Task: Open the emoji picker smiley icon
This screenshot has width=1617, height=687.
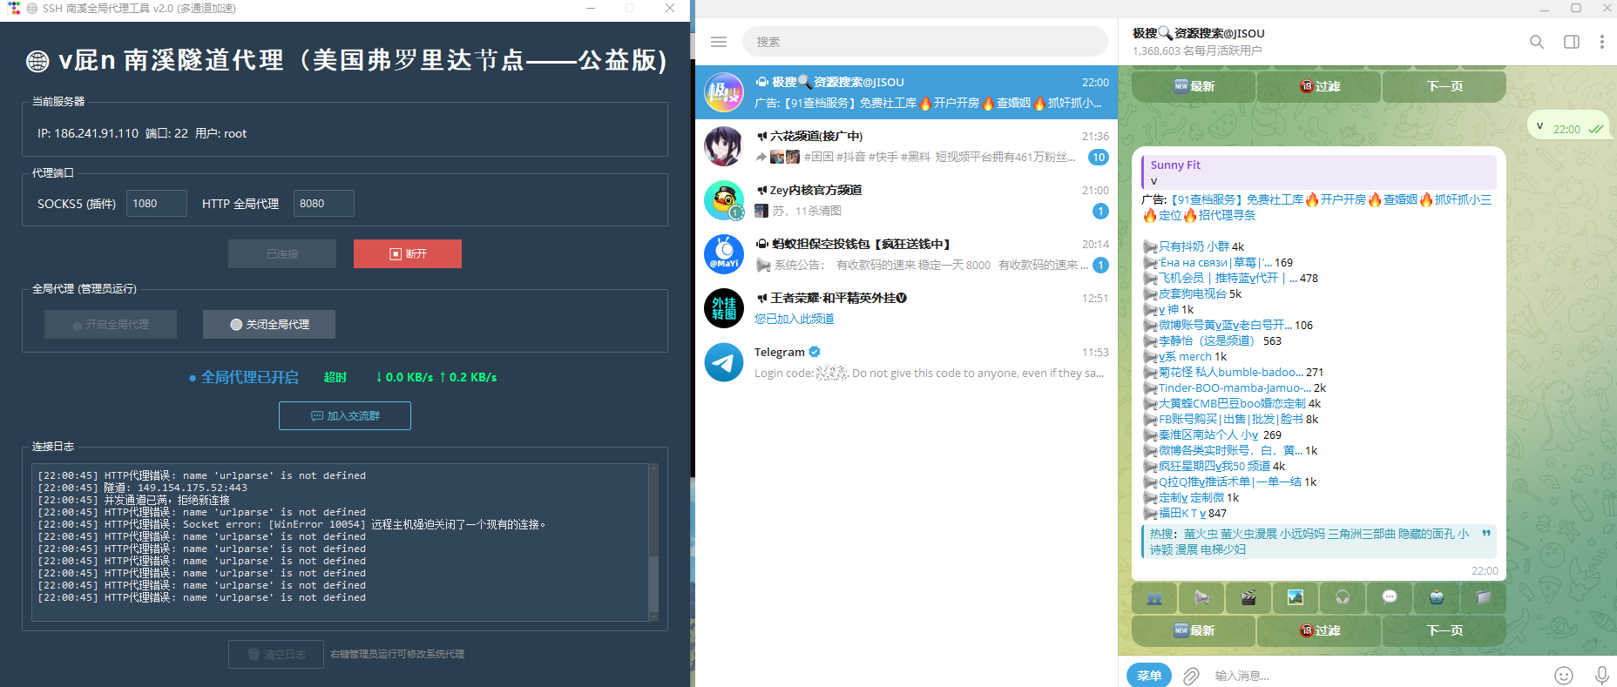Action: point(1564,676)
